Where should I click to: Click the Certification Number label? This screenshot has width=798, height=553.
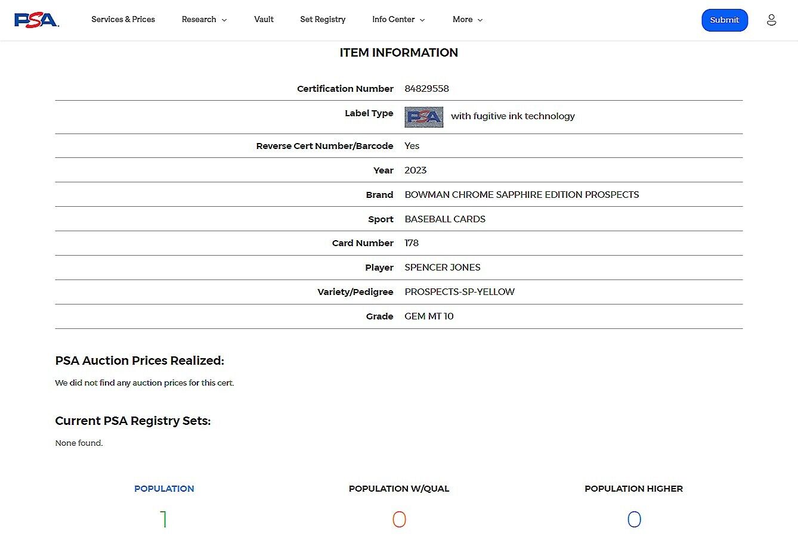pos(345,89)
